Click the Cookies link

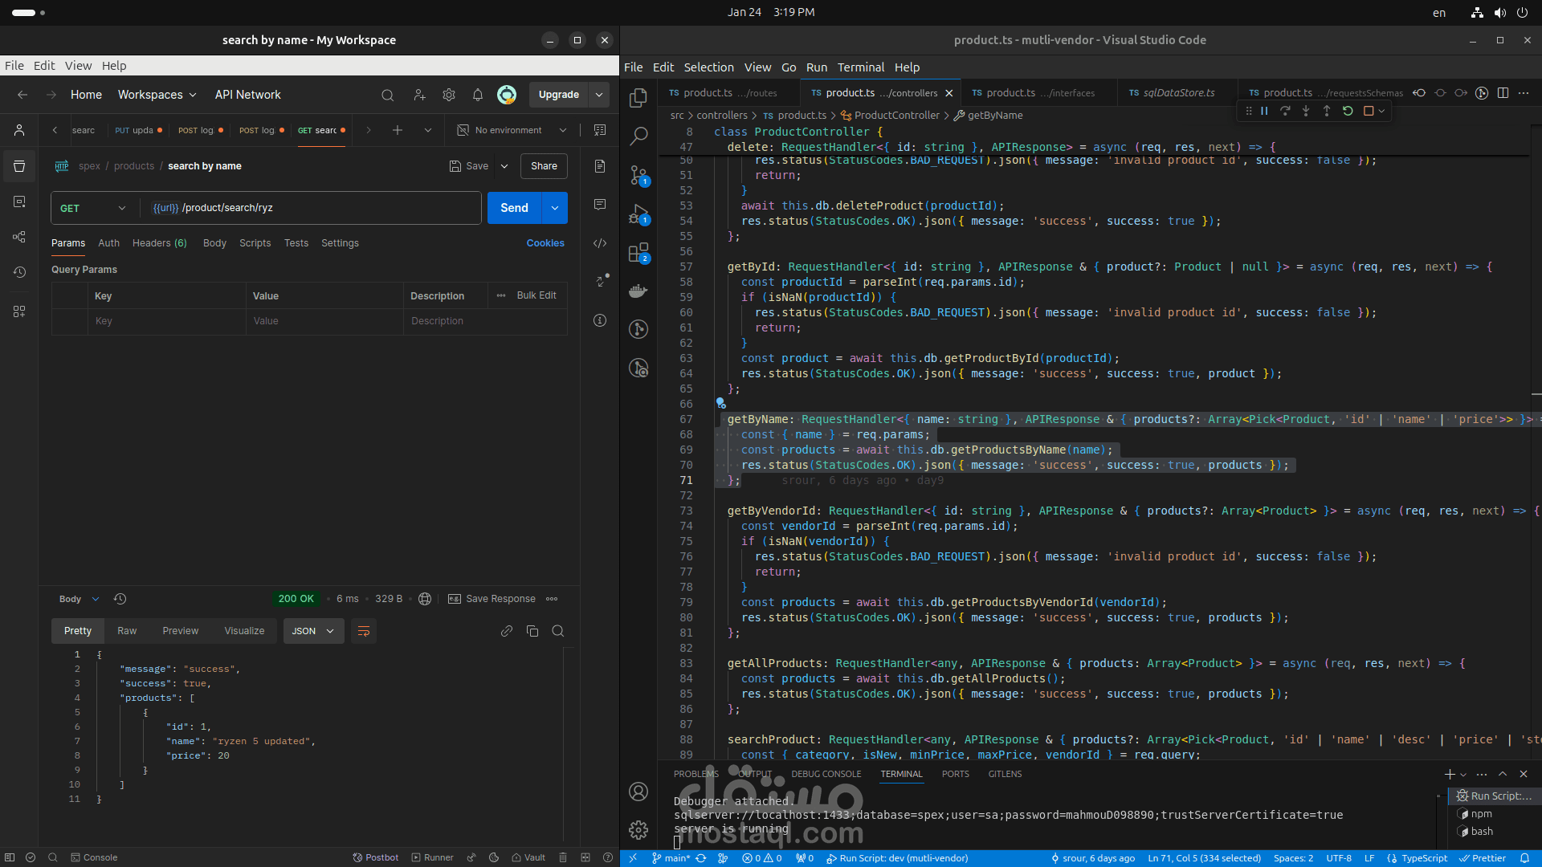545,243
